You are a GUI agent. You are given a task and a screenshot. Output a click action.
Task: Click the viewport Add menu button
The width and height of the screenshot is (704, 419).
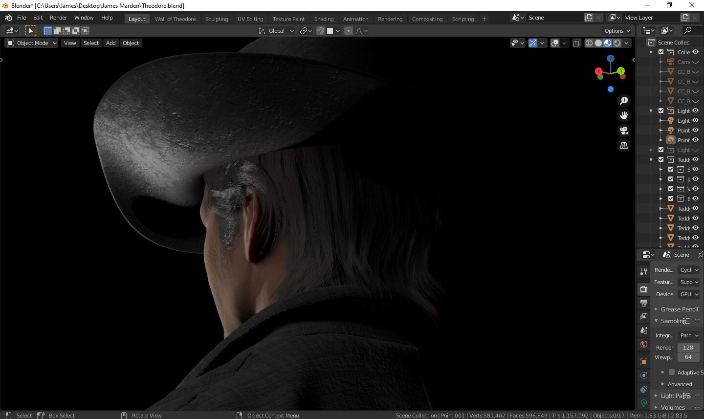[x=111, y=43]
